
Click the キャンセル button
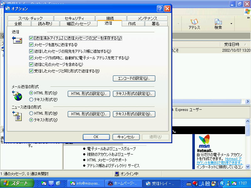click(x=125, y=137)
